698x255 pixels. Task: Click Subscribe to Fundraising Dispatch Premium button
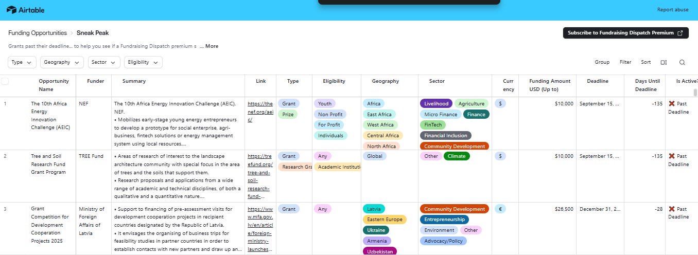[x=625, y=33]
